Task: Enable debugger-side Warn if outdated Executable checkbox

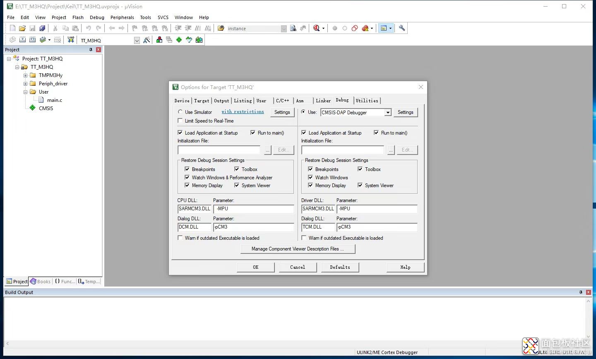Action: point(304,238)
